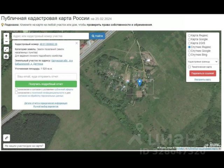Check the privacy policy consent checkbox
Screen dimensions: 224x168
(16, 93)
